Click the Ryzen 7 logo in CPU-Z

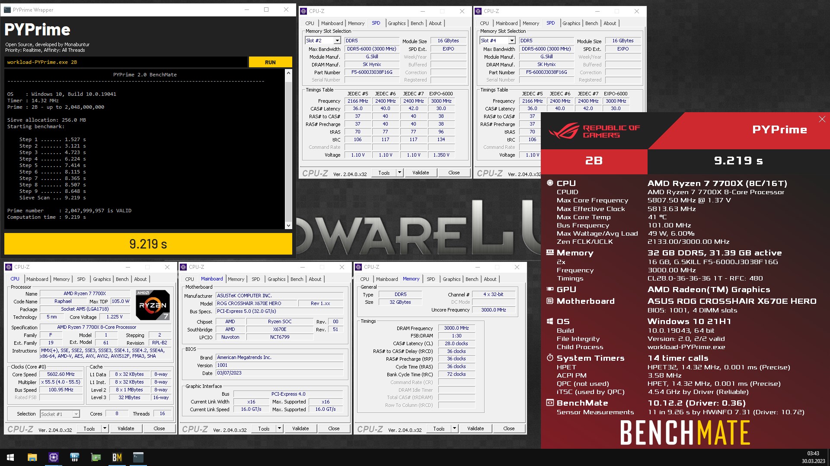coord(153,305)
